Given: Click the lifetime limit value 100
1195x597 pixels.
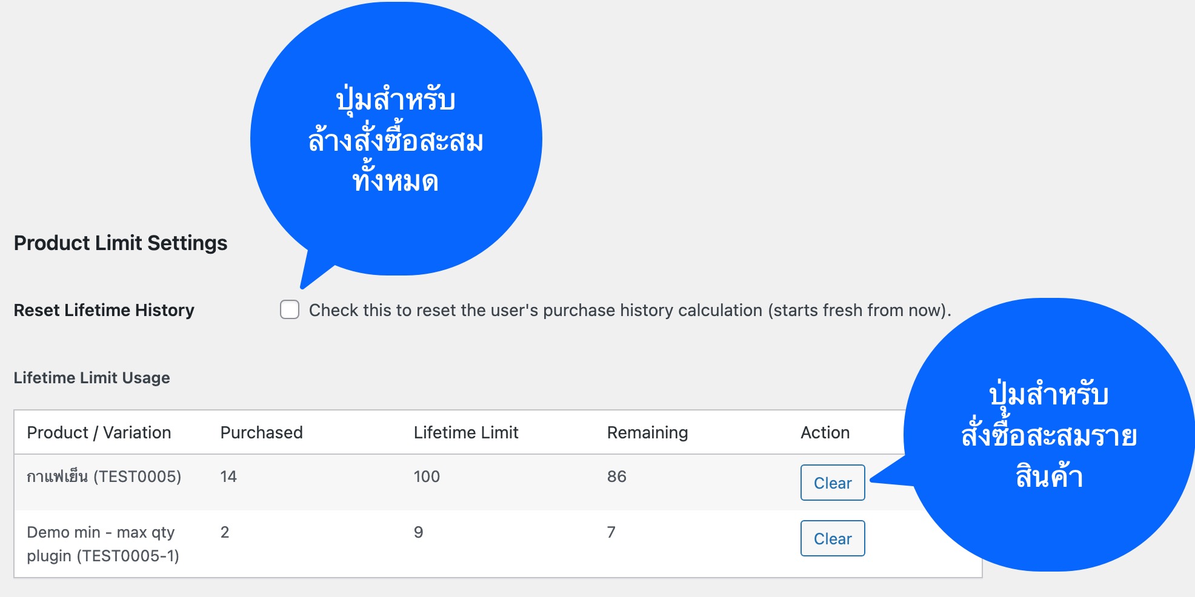Looking at the screenshot, I should [x=426, y=477].
